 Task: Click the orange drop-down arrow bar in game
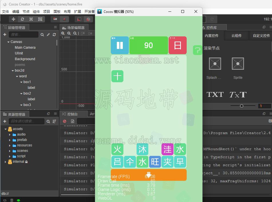[x=149, y=175]
